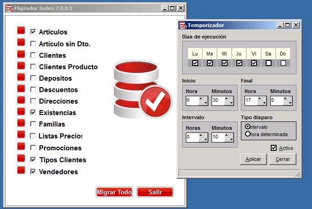This screenshot has height=209, width=312.
Task: Click the red icon next to Familias
Action: [21, 123]
